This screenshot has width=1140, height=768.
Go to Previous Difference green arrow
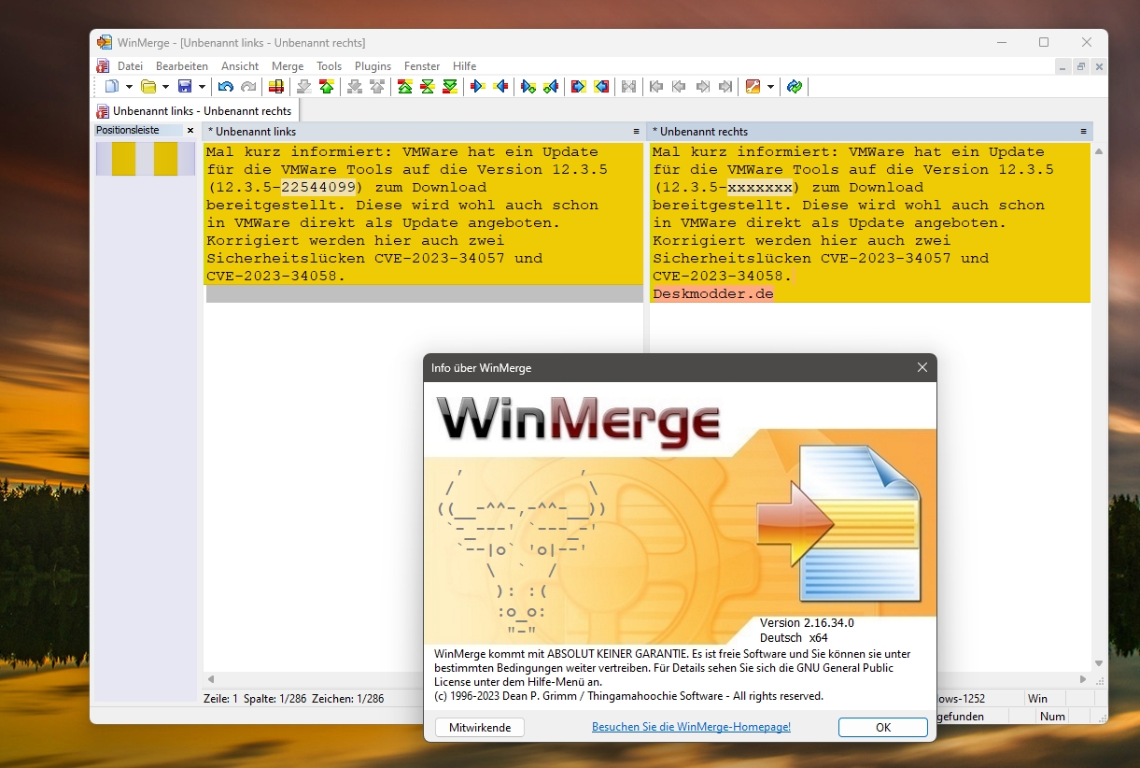[x=327, y=87]
